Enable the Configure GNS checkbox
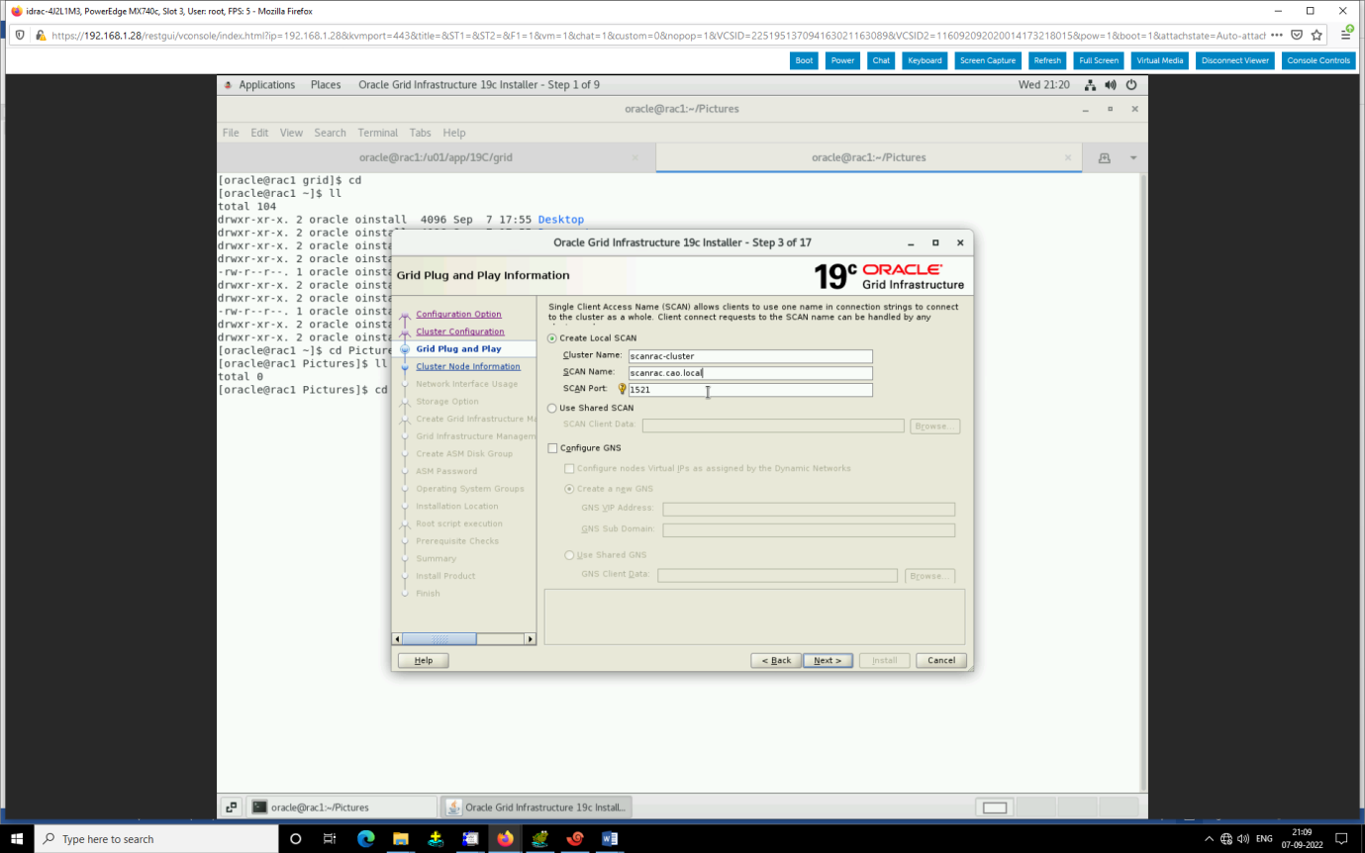Image resolution: width=1365 pixels, height=853 pixels. [552, 448]
